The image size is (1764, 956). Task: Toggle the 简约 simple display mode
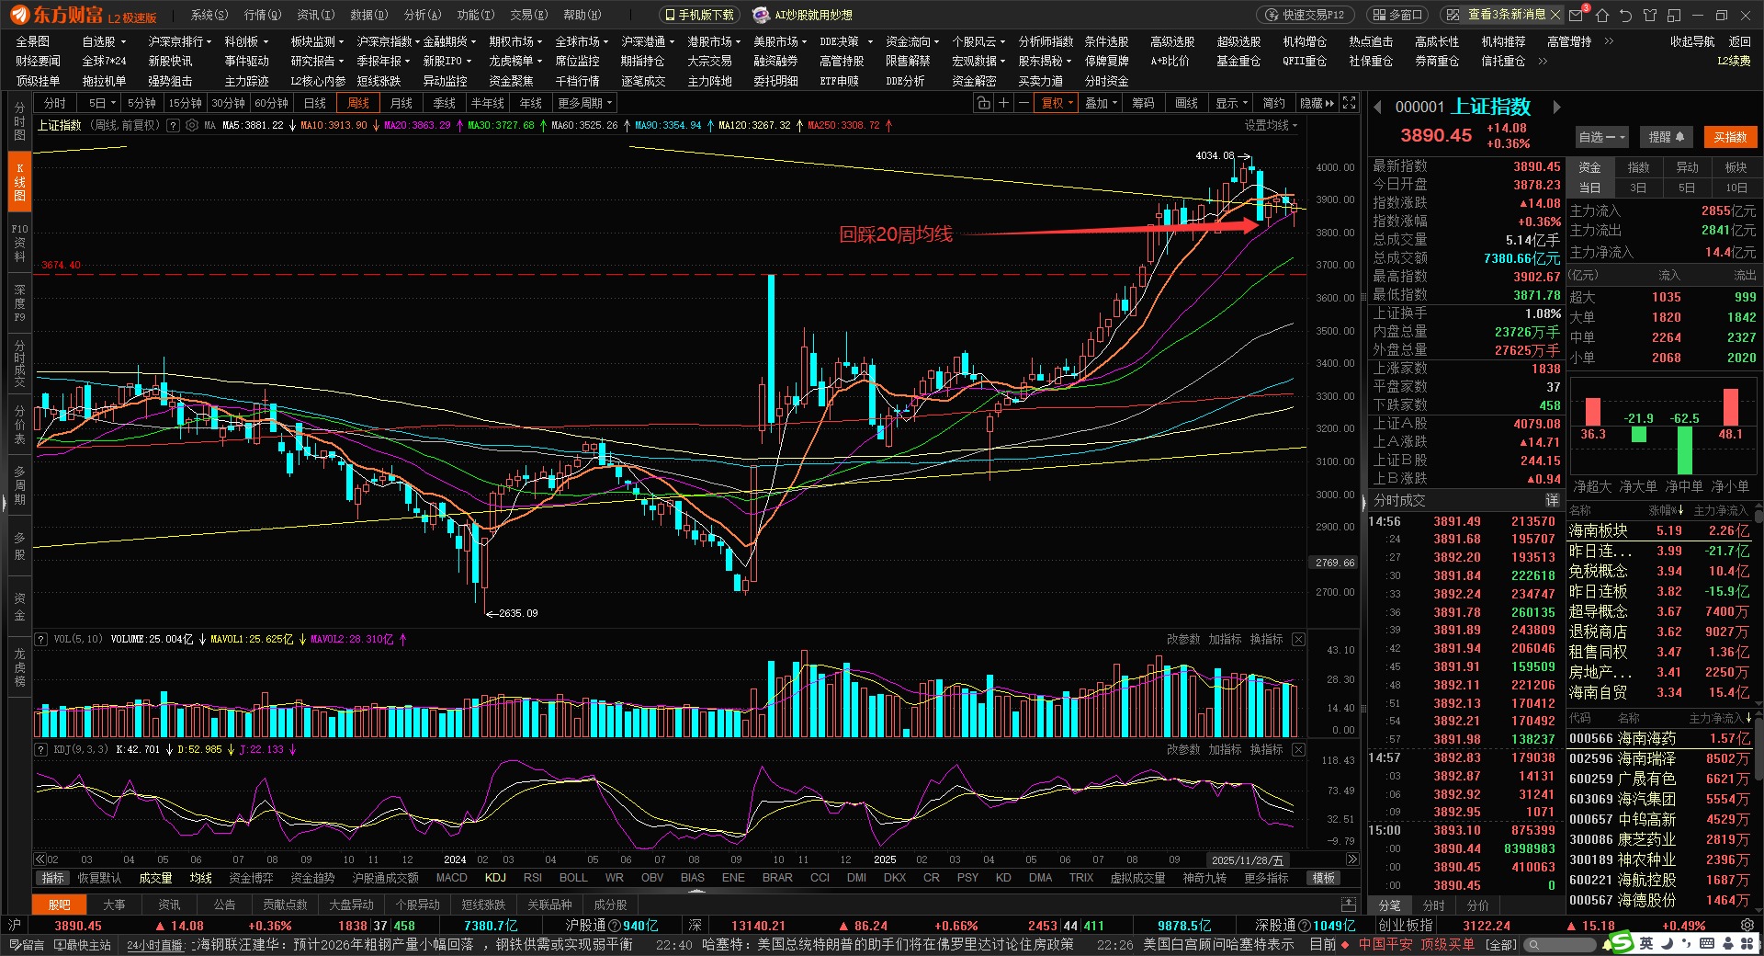coord(1273,103)
